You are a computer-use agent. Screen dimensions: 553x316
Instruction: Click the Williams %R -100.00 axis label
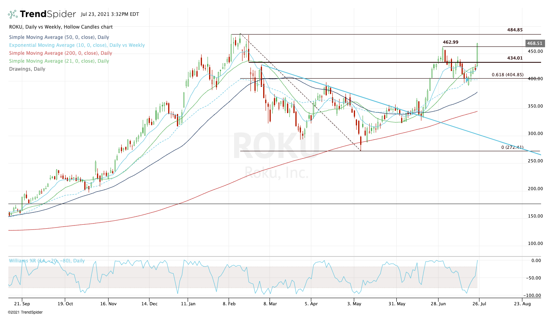tap(533, 295)
